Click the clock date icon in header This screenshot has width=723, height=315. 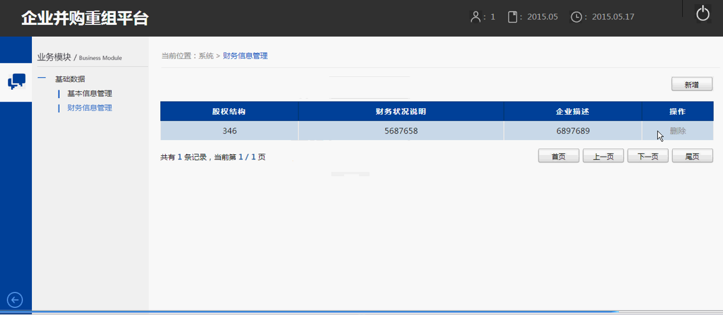(x=576, y=17)
